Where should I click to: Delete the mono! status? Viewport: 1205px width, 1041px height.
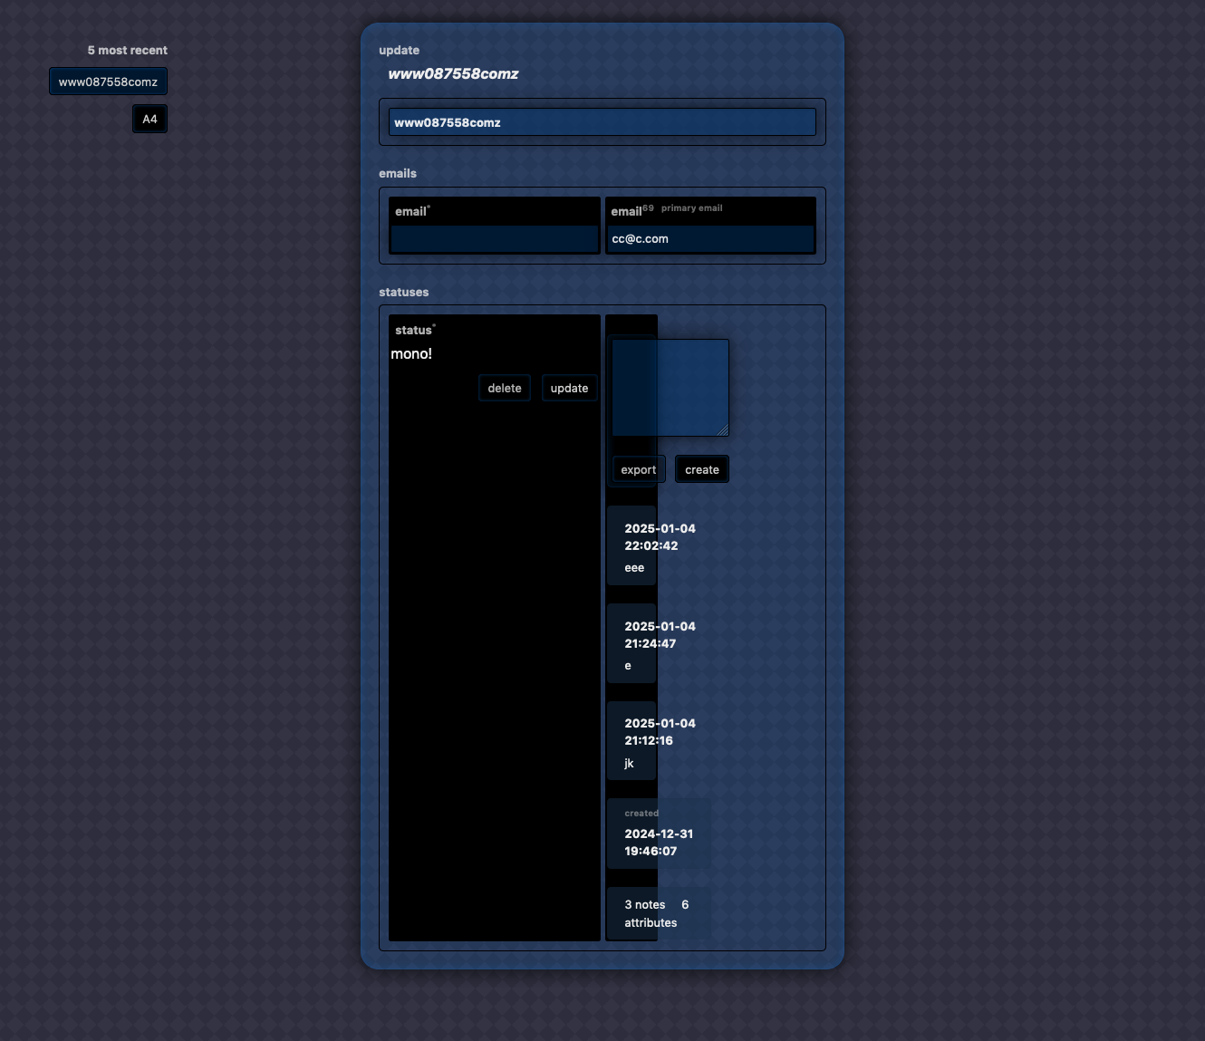tap(505, 388)
